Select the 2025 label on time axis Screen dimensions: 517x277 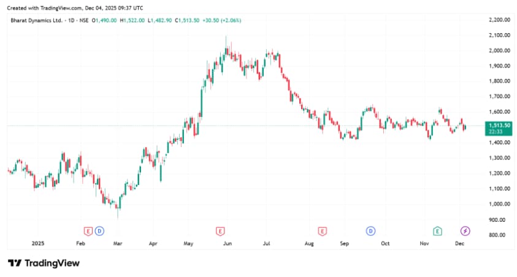[x=39, y=243]
